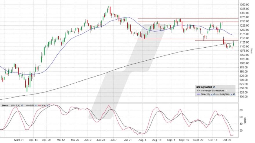Click the edit icon beside SMA(20)
The height and width of the screenshot is (143, 255).
[214, 94]
